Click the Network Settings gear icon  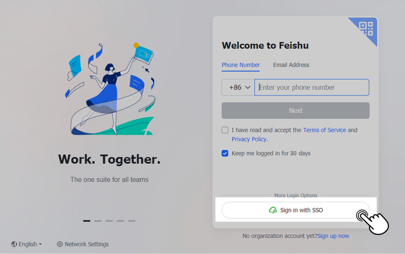point(60,244)
